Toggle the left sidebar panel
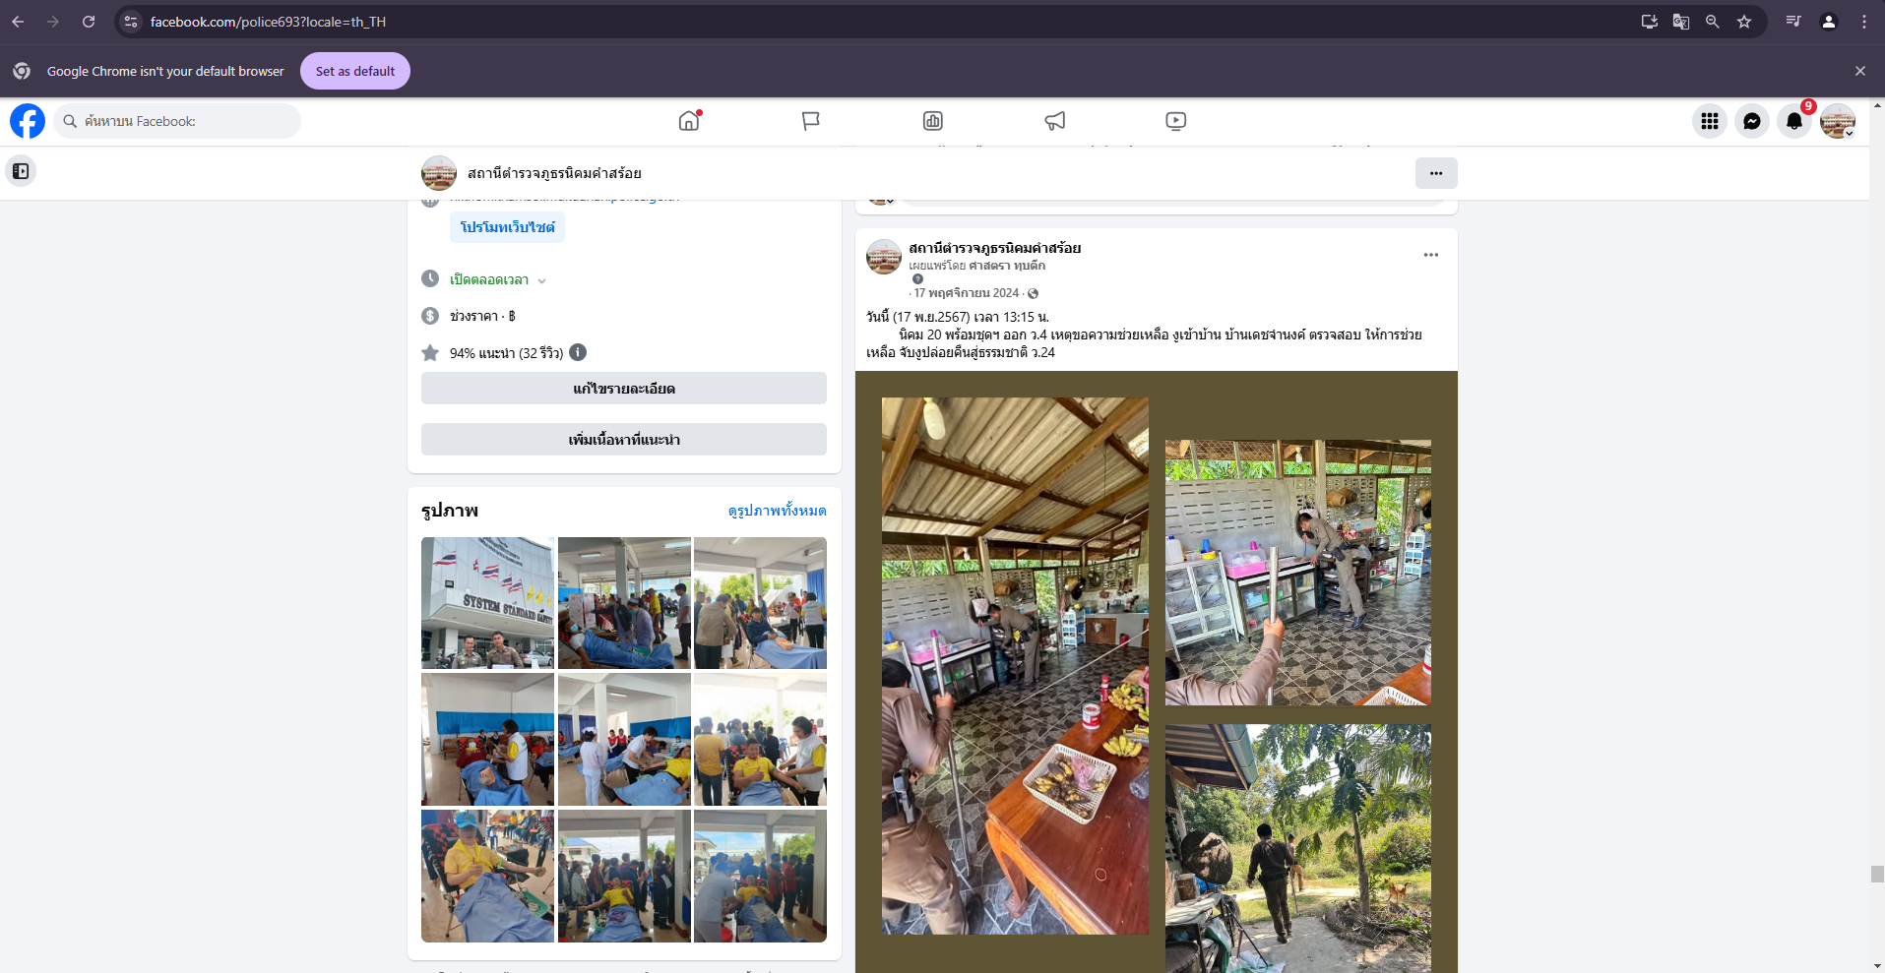1885x973 pixels. click(21, 171)
